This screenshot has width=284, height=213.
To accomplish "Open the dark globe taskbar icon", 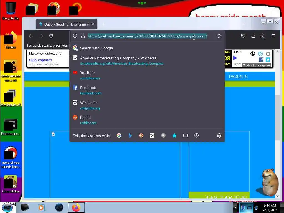I will (59, 207).
